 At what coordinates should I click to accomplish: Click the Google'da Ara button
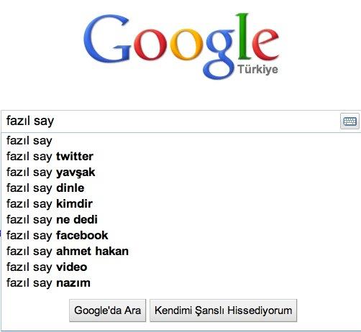[107, 310]
